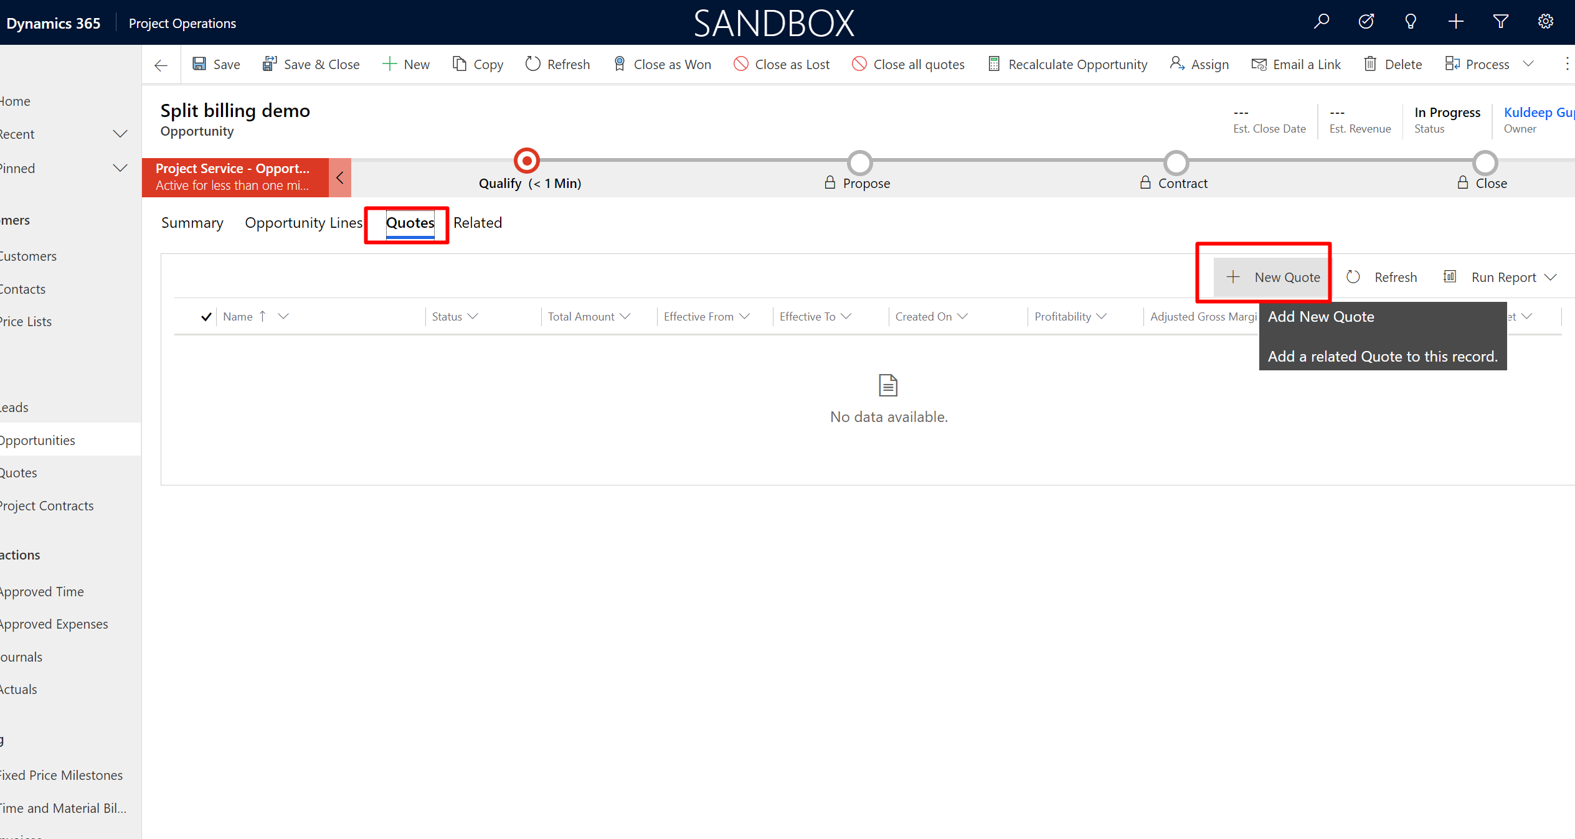Screen dimensions: 1575x839
Task: Open quick create using the plus icon
Action: 1455,21
